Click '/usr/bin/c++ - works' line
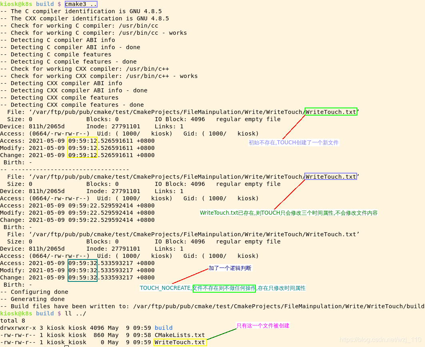The width and height of the screenshot is (425, 347). coord(99,76)
